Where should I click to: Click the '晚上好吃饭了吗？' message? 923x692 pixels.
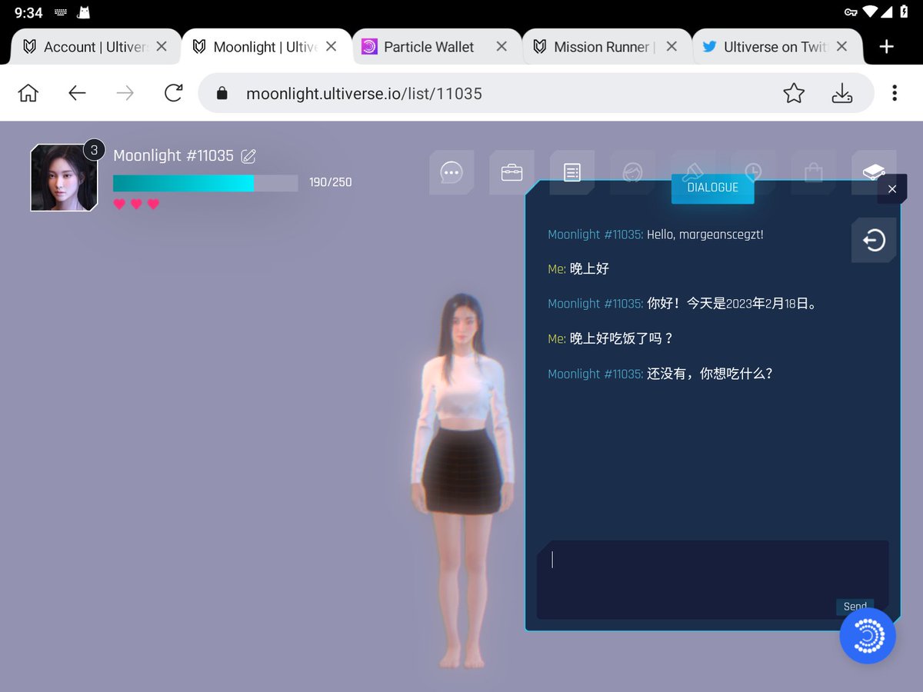tap(621, 338)
